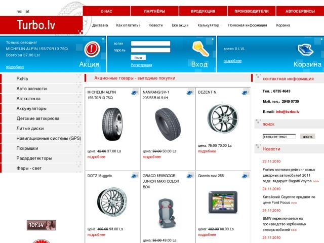Click the TOP.LV counter banner
Screen dimensions: 324x243
[42, 225]
